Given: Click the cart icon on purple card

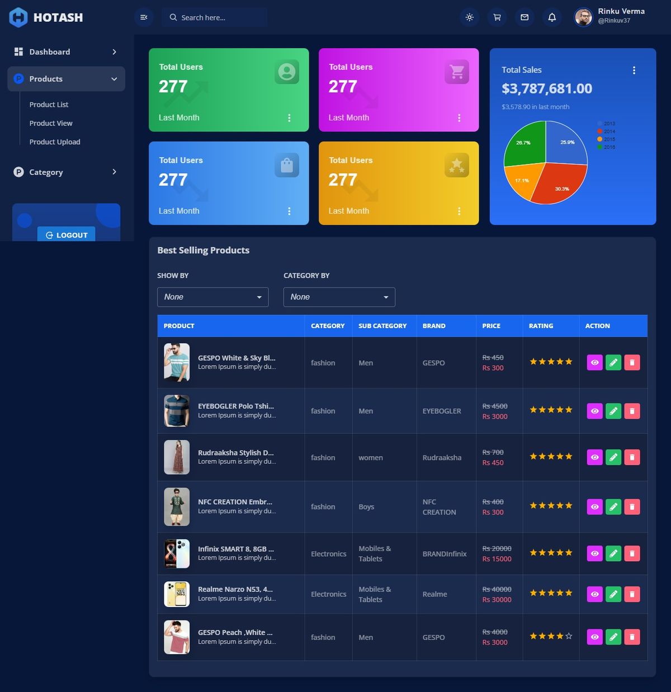Looking at the screenshot, I should tap(457, 72).
